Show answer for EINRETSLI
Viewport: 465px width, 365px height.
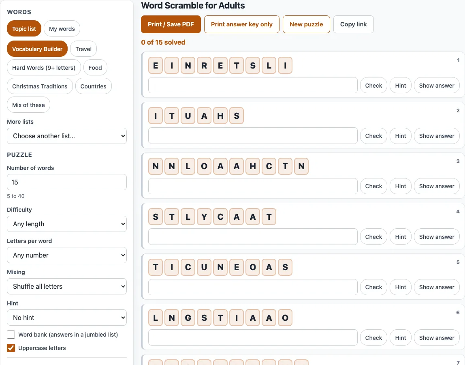click(x=437, y=85)
